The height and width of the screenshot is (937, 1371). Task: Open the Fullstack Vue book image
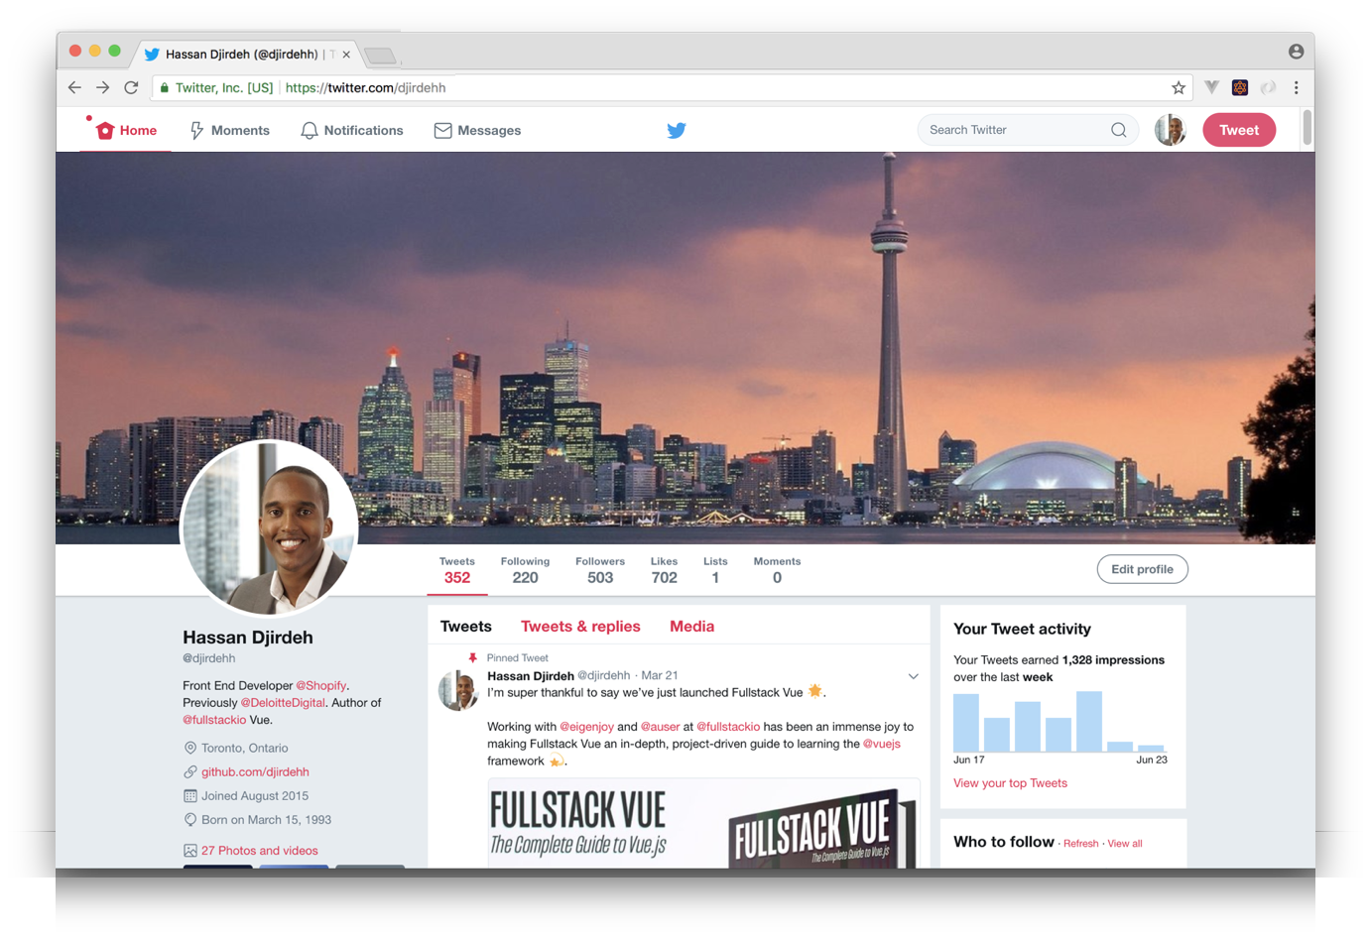coord(703,823)
